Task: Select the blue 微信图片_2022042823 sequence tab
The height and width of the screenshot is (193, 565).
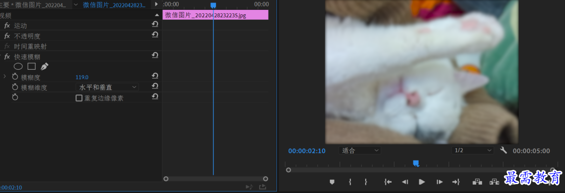Action: [114, 5]
